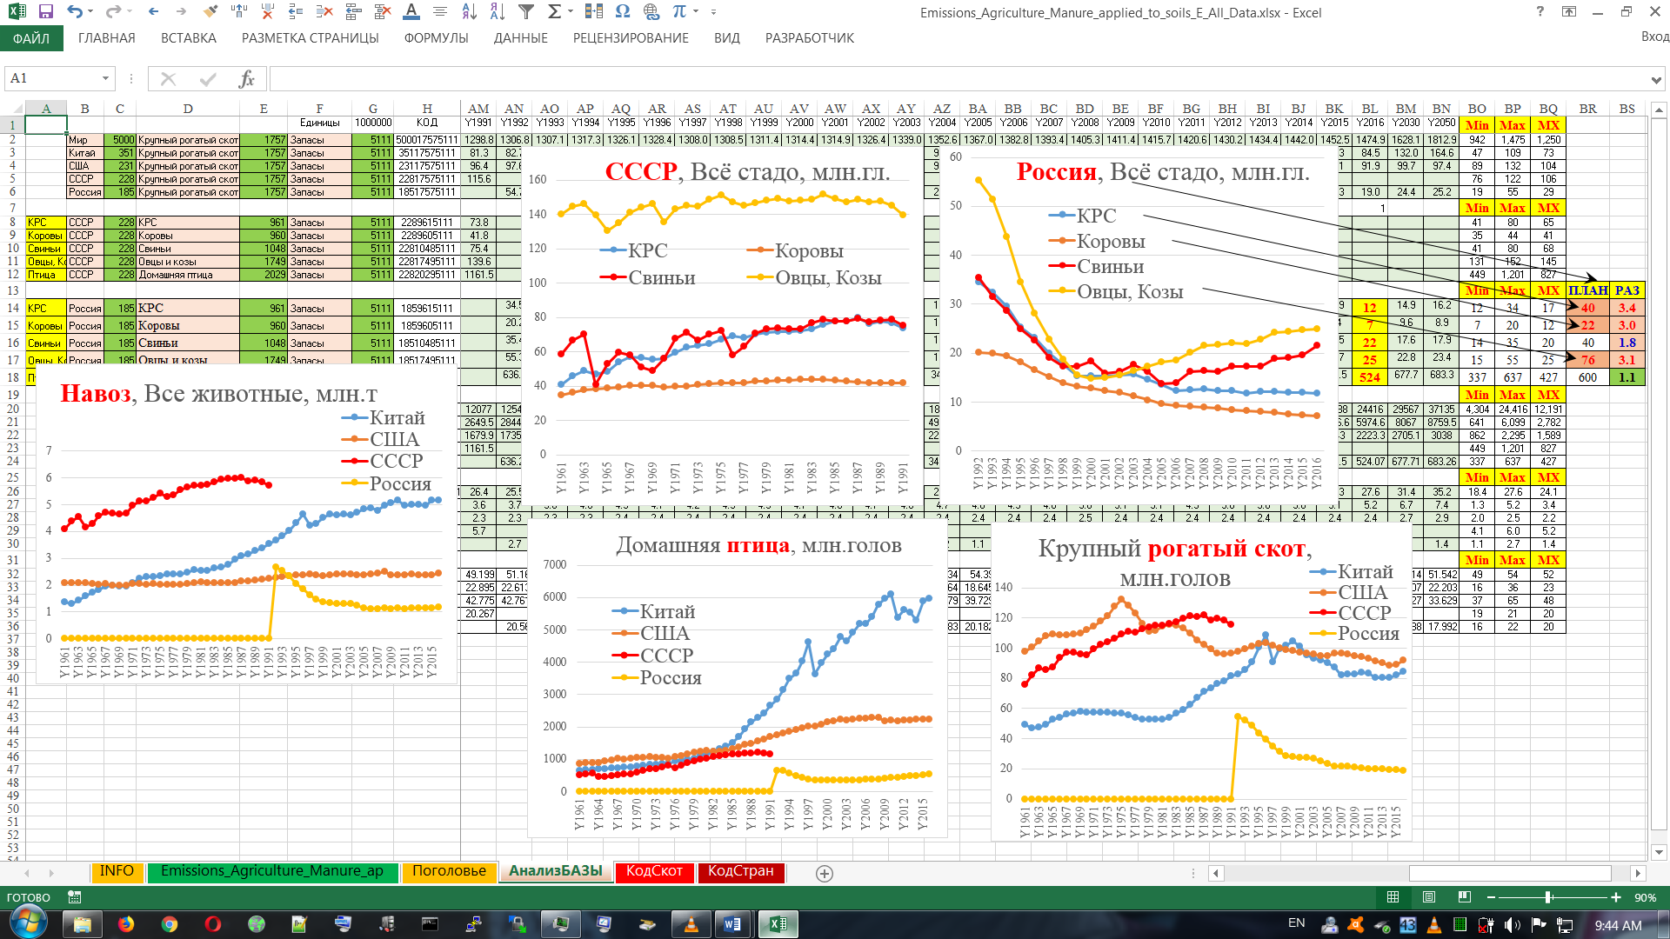Switch to Page Break Preview in status bar
This screenshot has height=939, width=1670.
coord(1465,897)
